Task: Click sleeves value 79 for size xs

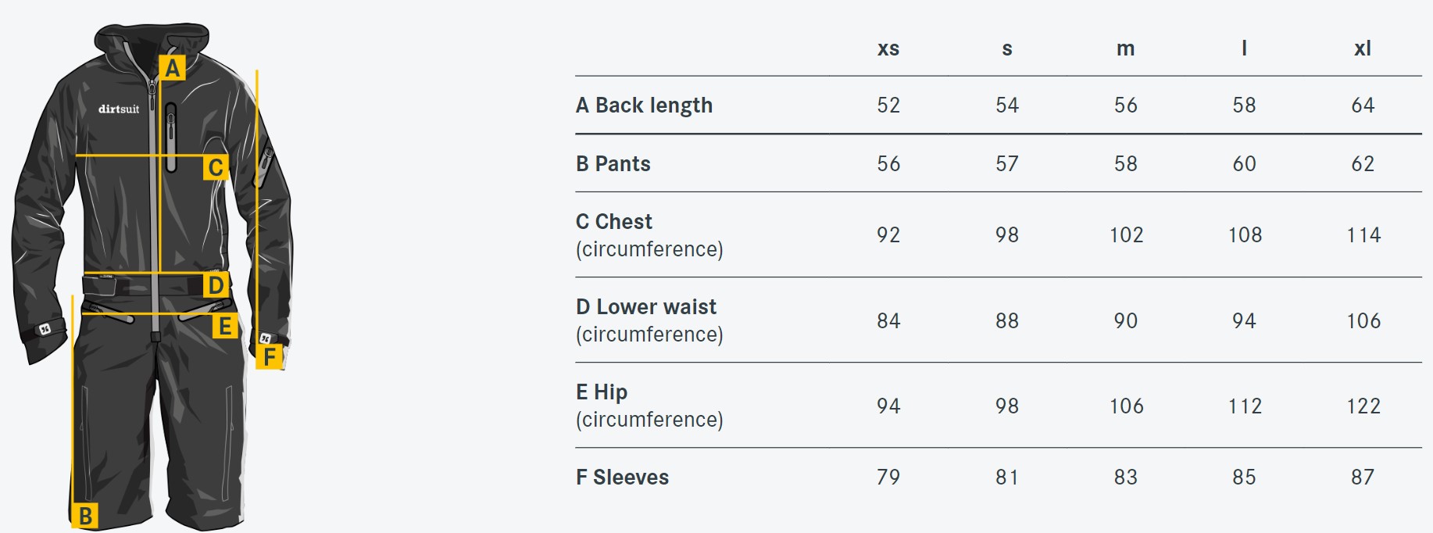Action: tap(888, 478)
